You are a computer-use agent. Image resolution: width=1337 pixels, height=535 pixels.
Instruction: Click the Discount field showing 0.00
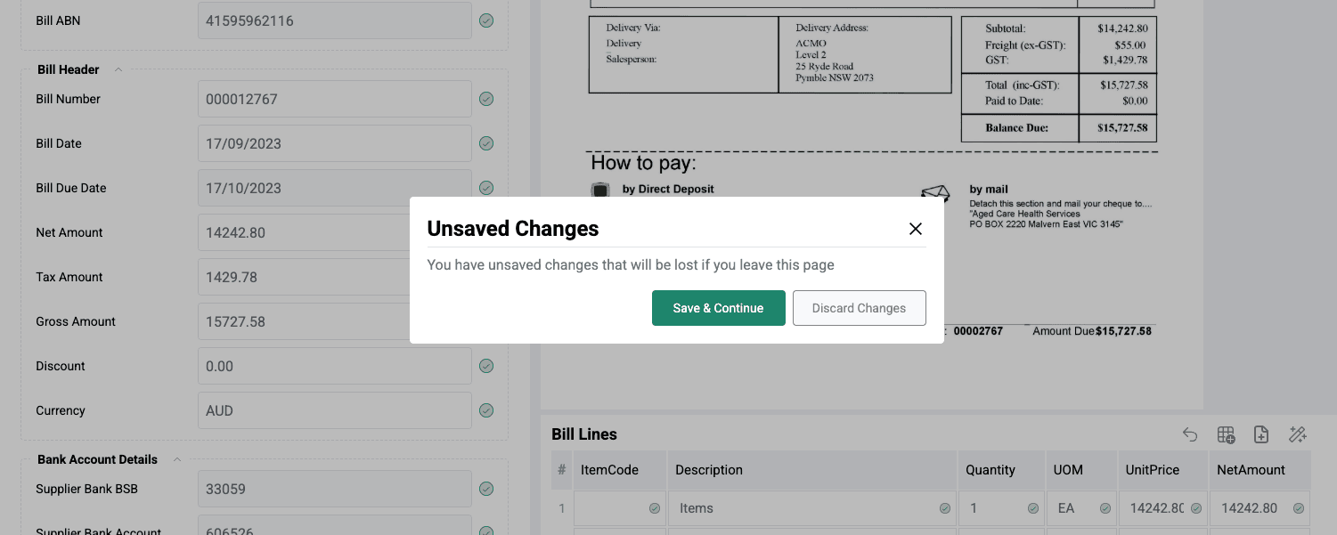coord(335,366)
